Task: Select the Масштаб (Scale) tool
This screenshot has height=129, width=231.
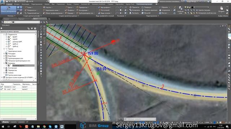Action: [146, 13]
